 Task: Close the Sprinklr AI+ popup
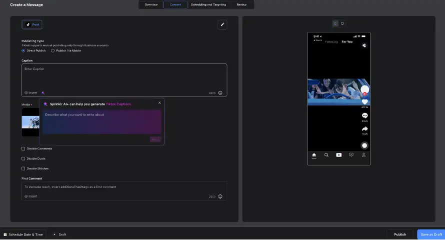click(159, 102)
